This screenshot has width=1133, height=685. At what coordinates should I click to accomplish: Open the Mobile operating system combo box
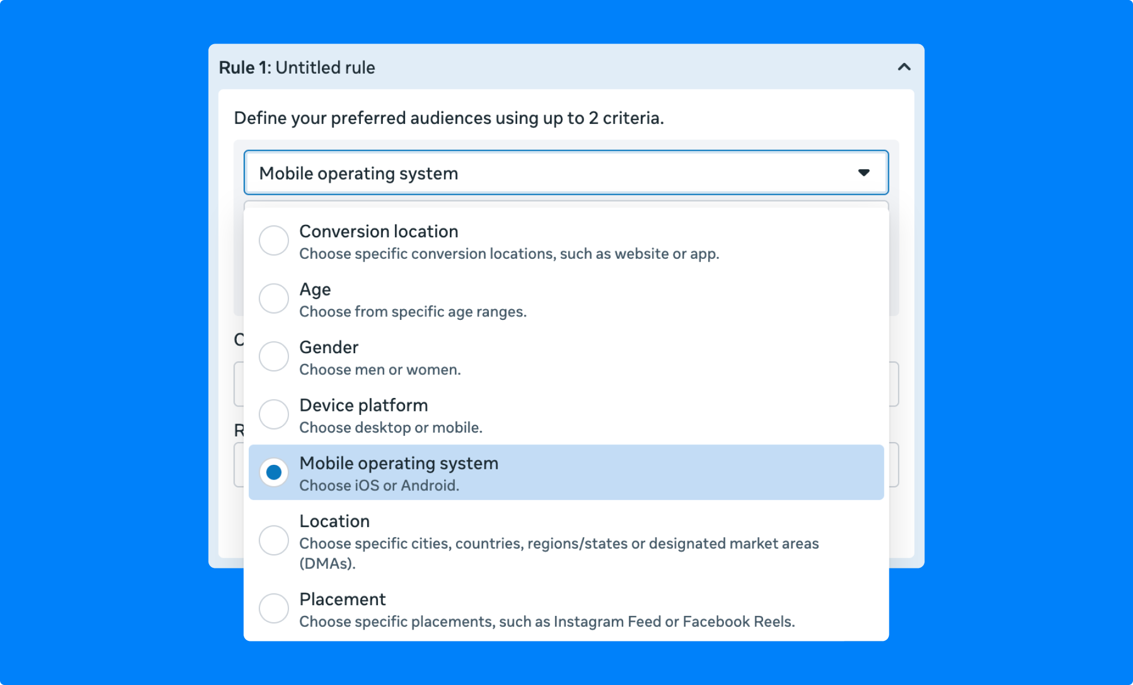pos(566,173)
